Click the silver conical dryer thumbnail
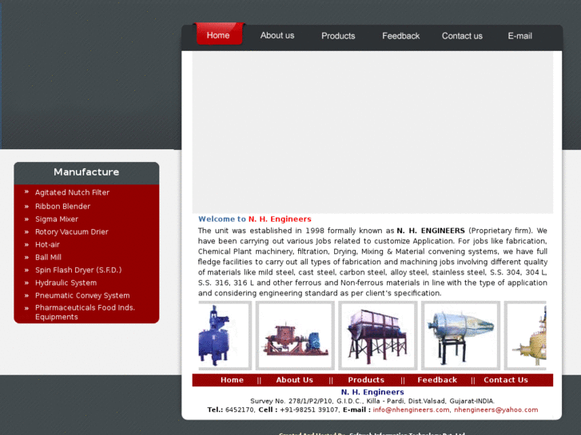This screenshot has width=581, height=435. click(460, 335)
